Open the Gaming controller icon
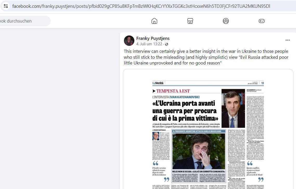296x189 pixels. pos(261,21)
